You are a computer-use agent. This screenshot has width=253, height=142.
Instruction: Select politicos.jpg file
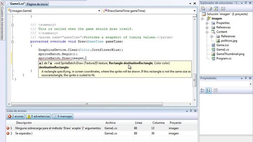click(x=229, y=41)
